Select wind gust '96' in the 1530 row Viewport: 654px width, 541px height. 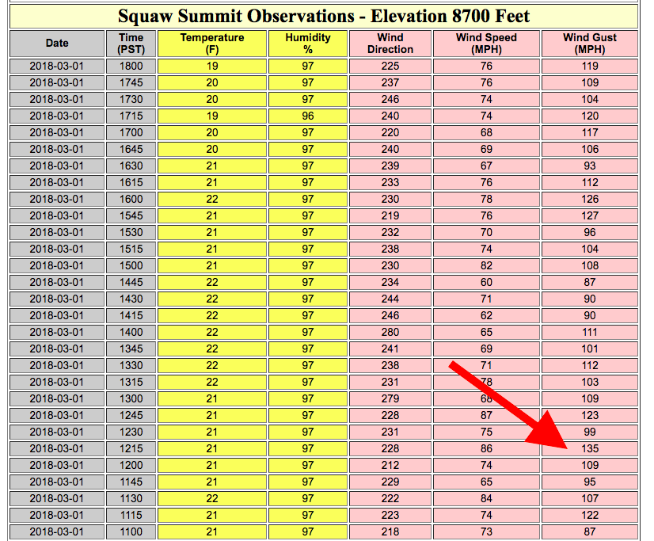(590, 233)
